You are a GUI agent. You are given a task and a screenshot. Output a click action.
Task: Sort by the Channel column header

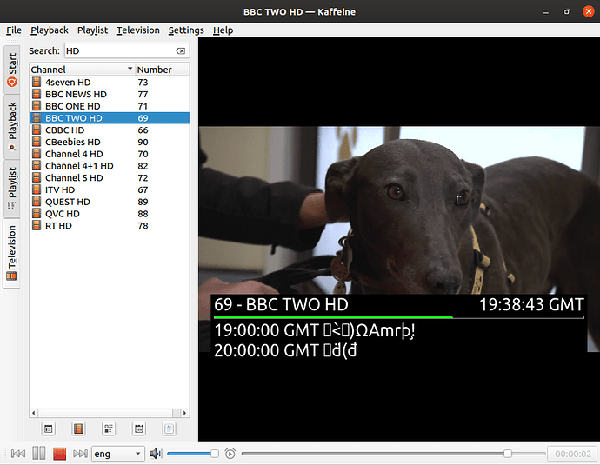click(x=82, y=70)
